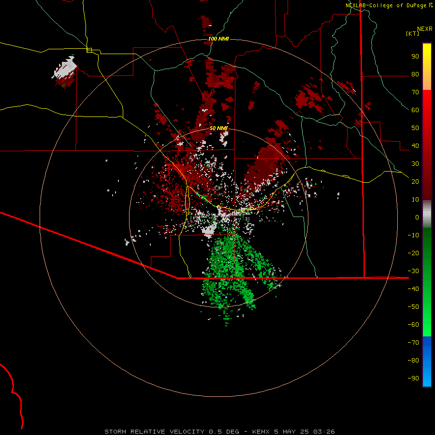Click the yellow segment of the color bar

pos(427,67)
